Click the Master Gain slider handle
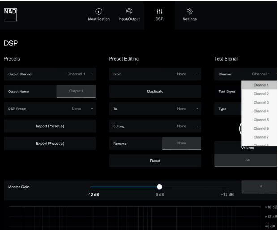The height and width of the screenshot is (231, 278). pos(159,187)
